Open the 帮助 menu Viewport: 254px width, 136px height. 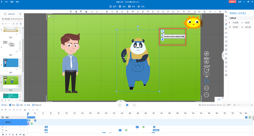pos(17,2)
